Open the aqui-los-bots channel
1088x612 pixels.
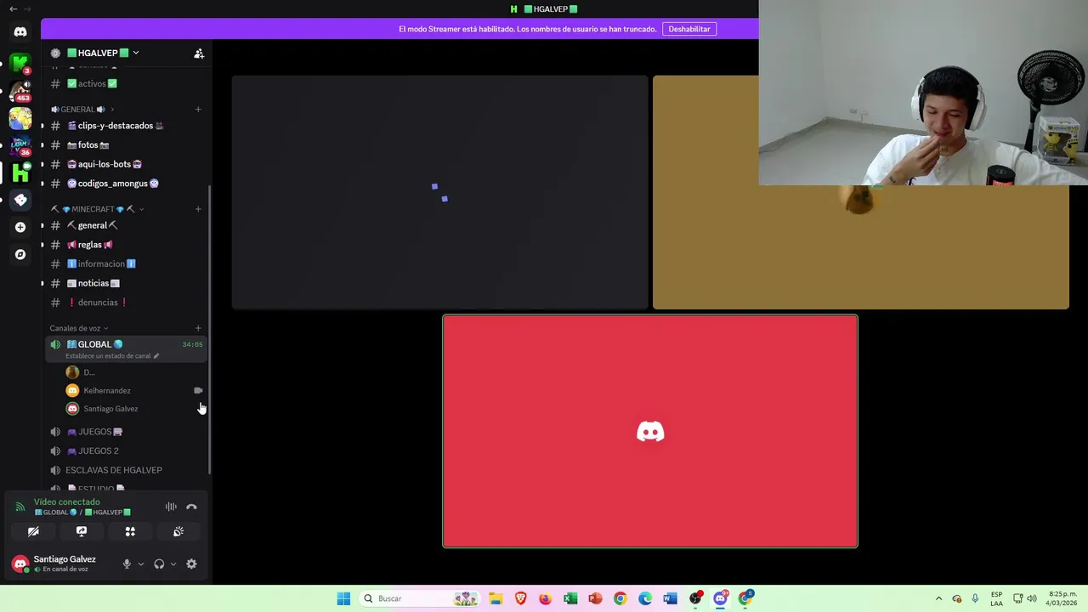coord(126,164)
